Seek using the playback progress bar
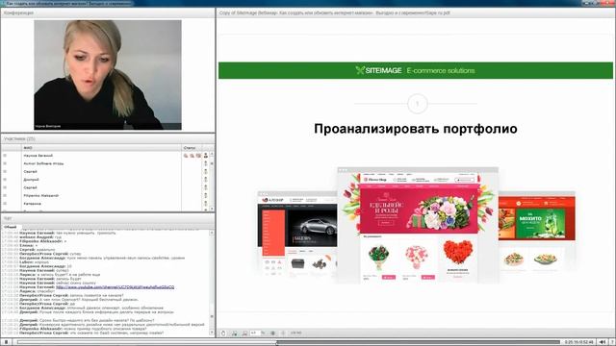This screenshot has width=616, height=346. (289, 342)
